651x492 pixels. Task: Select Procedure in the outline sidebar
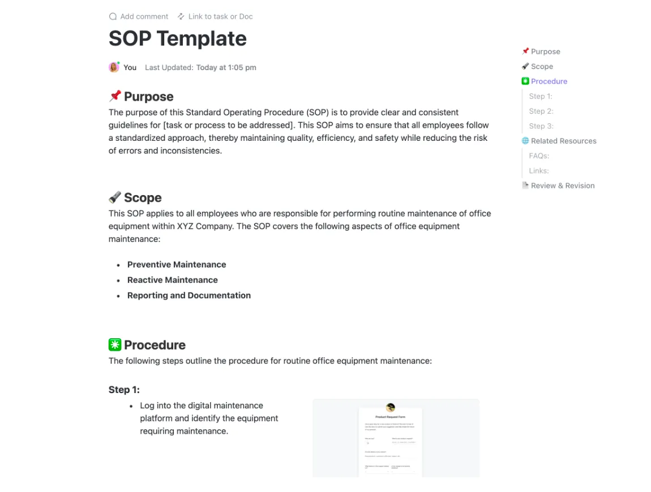(x=549, y=81)
